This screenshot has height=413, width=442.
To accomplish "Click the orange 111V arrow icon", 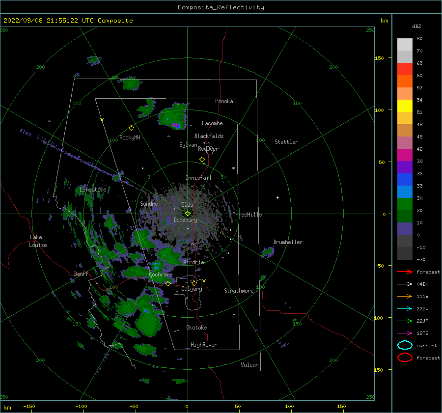I will (x=405, y=296).
